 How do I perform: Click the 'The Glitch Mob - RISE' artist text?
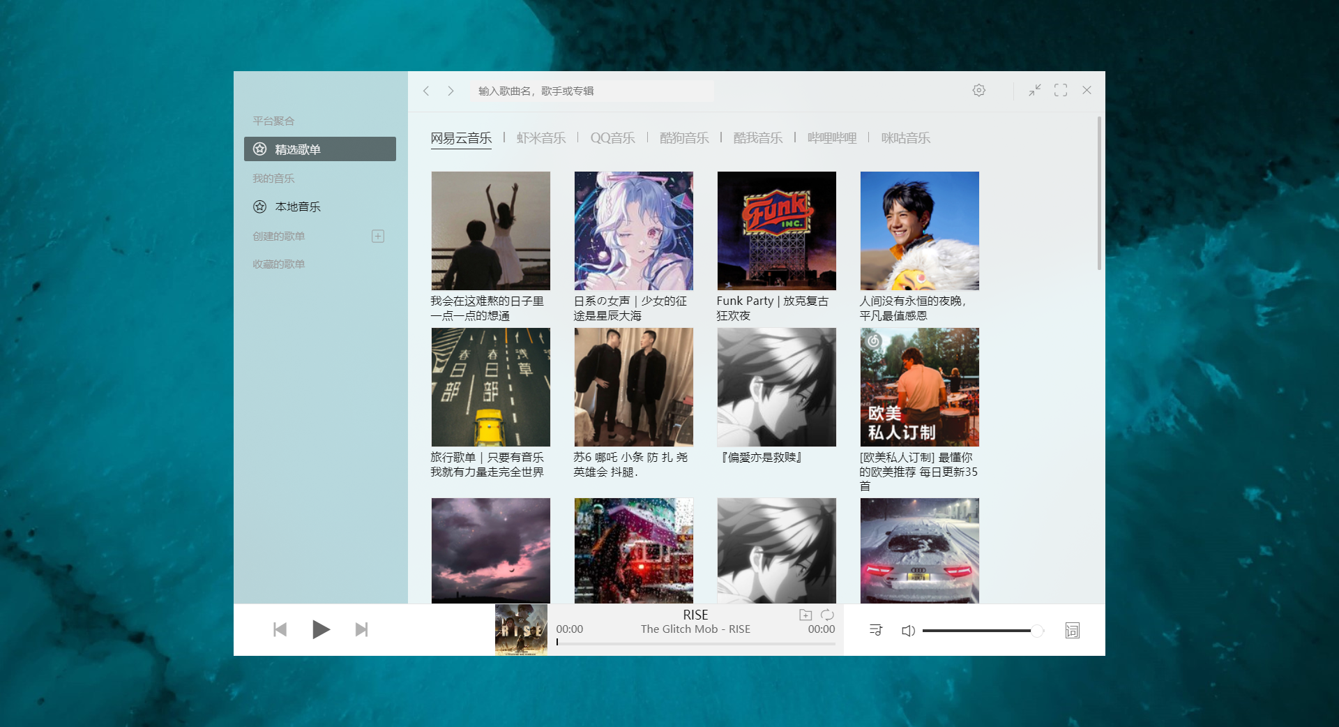click(695, 629)
